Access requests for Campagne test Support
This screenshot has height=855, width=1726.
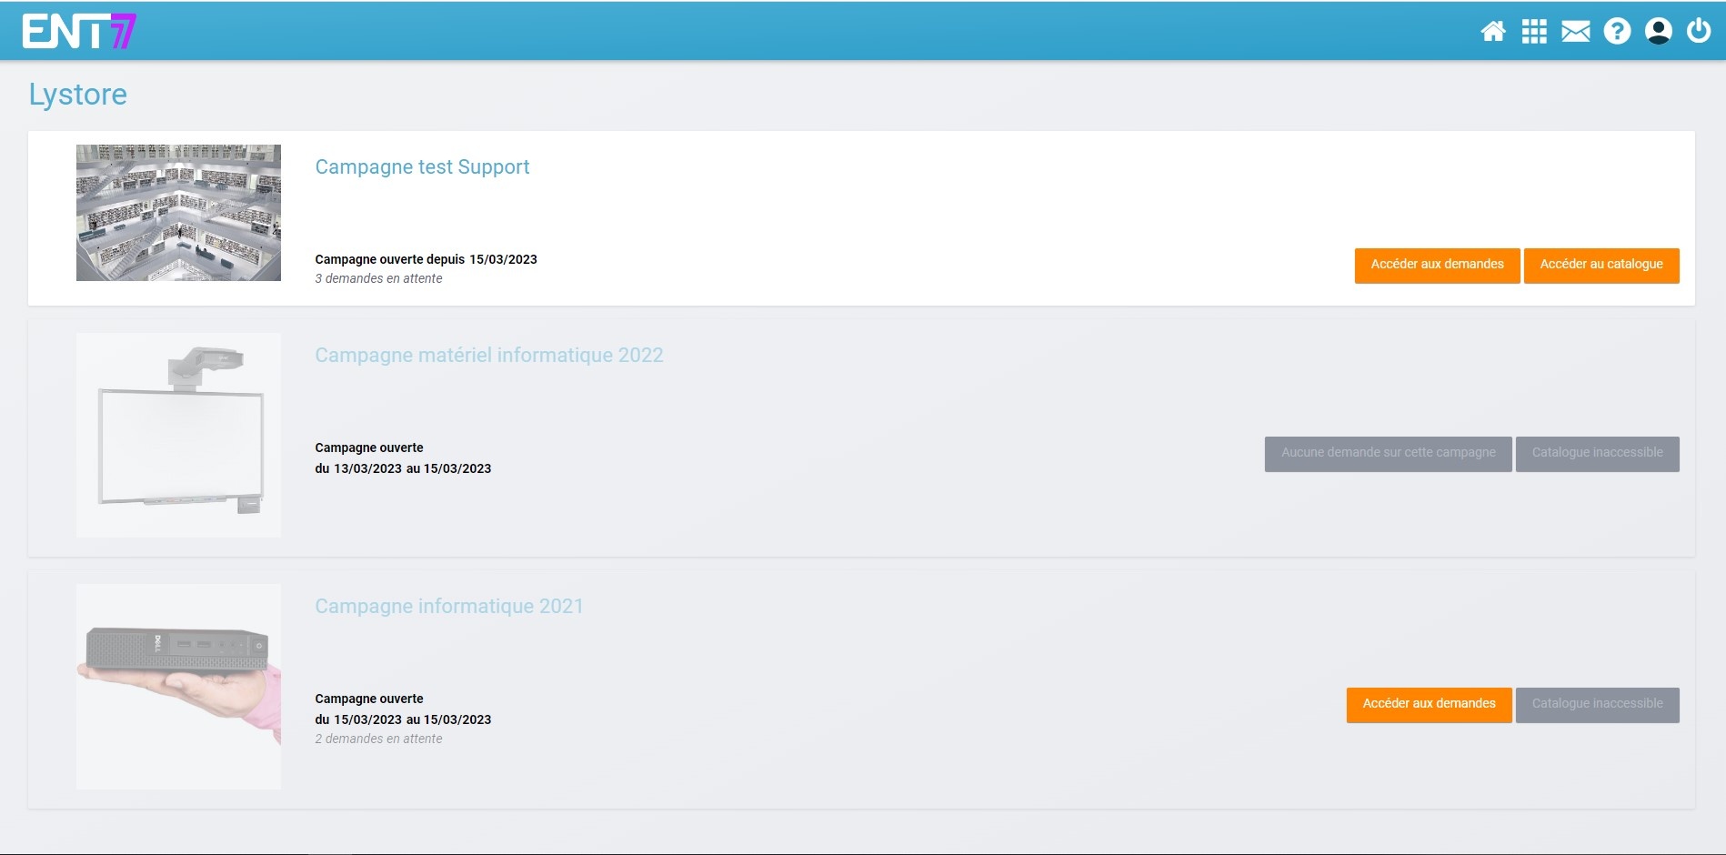1437,265
